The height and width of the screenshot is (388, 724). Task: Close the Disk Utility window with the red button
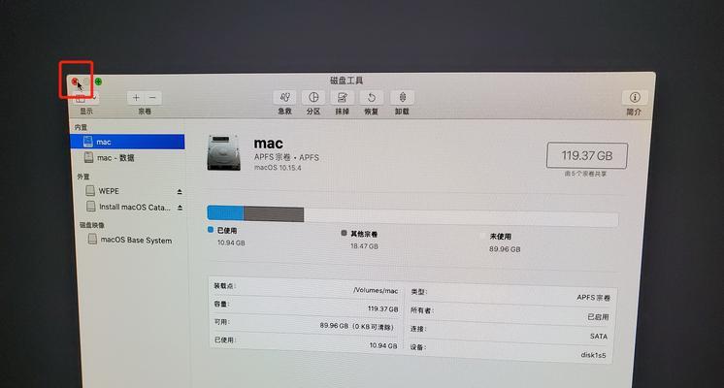(x=75, y=81)
